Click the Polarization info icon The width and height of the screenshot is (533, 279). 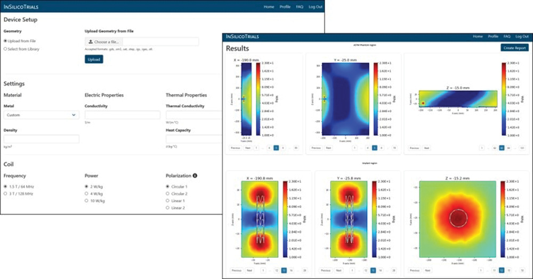pos(195,175)
